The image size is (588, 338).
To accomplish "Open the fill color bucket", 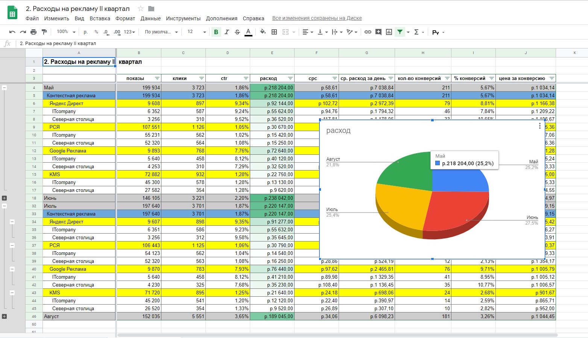I will (263, 32).
